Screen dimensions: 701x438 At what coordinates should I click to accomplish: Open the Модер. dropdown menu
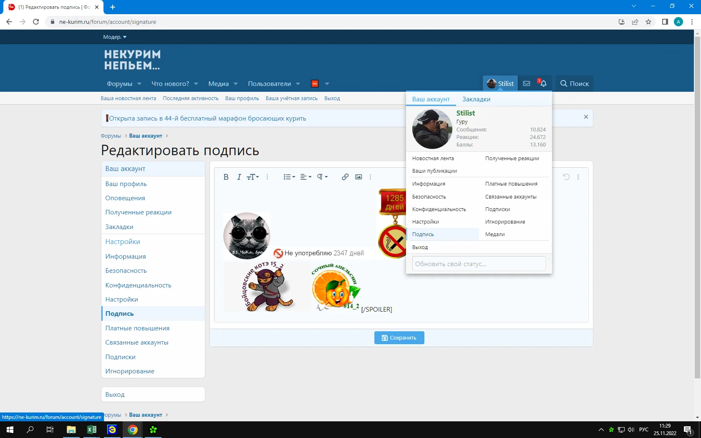(x=115, y=37)
